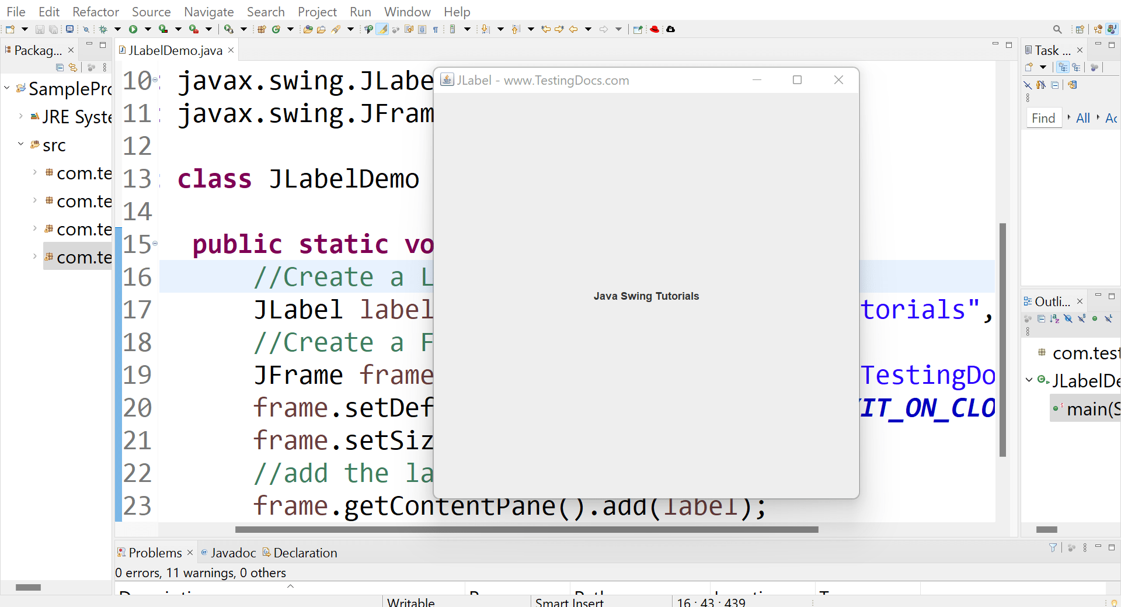Select the highlighted com.te package in explorer

[78, 257]
